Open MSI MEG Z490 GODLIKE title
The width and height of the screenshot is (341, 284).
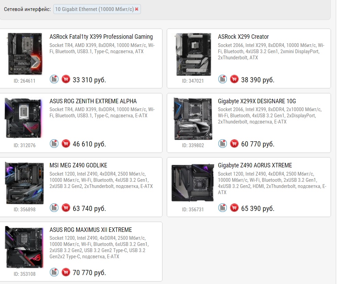78,165
